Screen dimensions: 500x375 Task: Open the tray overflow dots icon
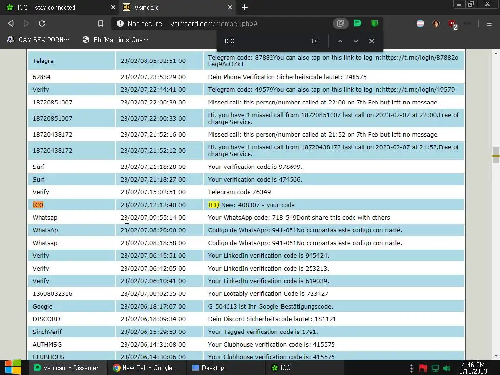point(411,368)
